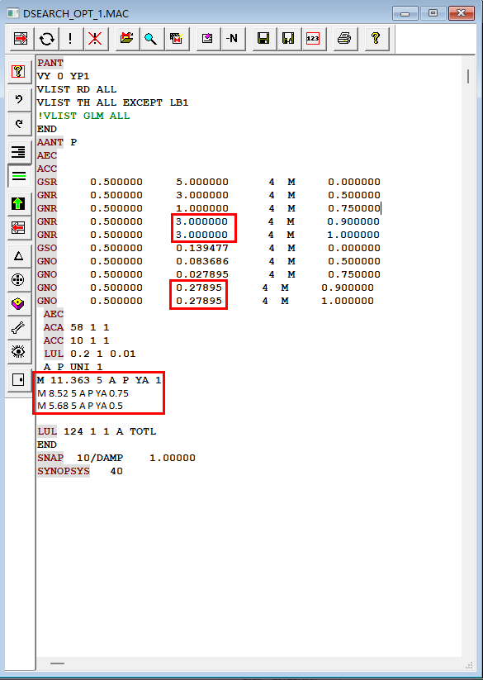Click the value 0.083686

tap(202, 261)
